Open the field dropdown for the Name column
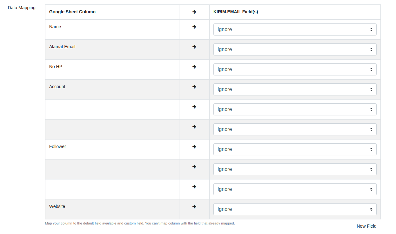 pos(295,29)
